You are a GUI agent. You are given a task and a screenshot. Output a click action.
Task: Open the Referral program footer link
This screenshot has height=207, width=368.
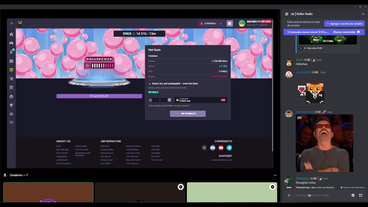point(64,163)
